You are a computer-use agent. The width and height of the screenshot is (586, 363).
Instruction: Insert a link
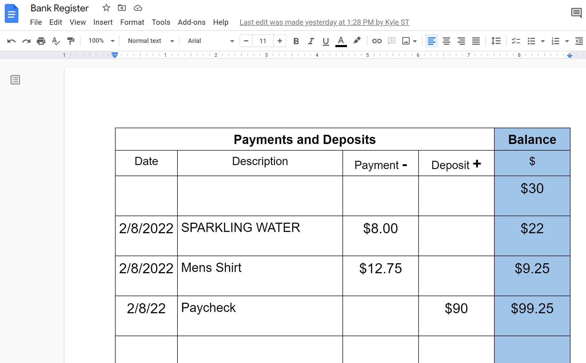click(377, 41)
